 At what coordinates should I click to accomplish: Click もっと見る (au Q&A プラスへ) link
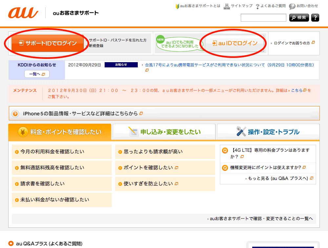click(278, 178)
